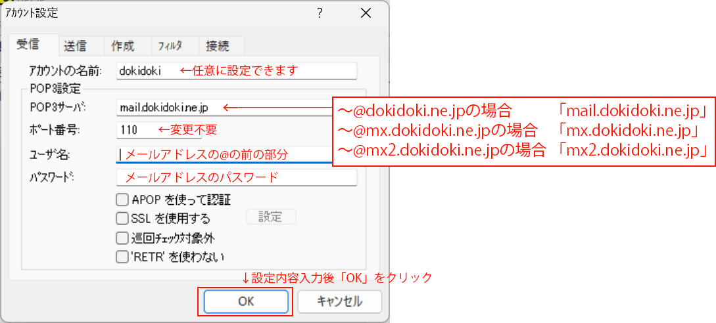Focus the アカウントの名前 input field
716x323 pixels.
(237, 71)
